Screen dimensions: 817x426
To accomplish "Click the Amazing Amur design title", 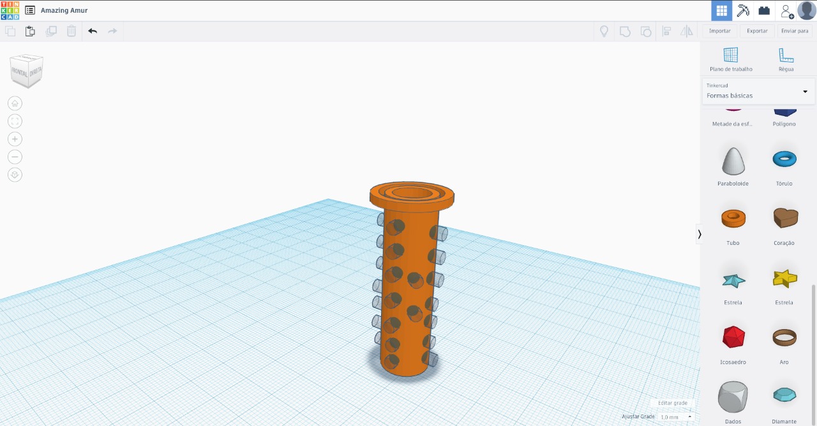I will tap(64, 10).
